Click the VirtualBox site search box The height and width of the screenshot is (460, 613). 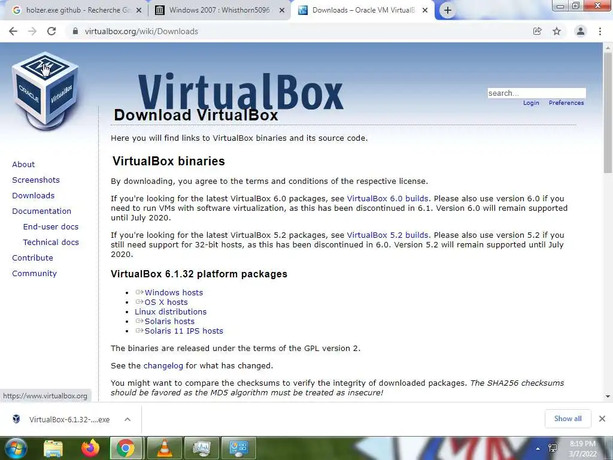click(x=536, y=93)
